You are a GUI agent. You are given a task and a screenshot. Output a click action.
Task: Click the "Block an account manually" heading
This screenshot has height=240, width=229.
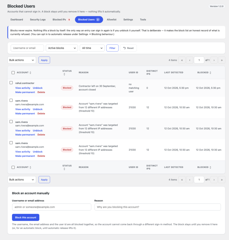[31, 193]
